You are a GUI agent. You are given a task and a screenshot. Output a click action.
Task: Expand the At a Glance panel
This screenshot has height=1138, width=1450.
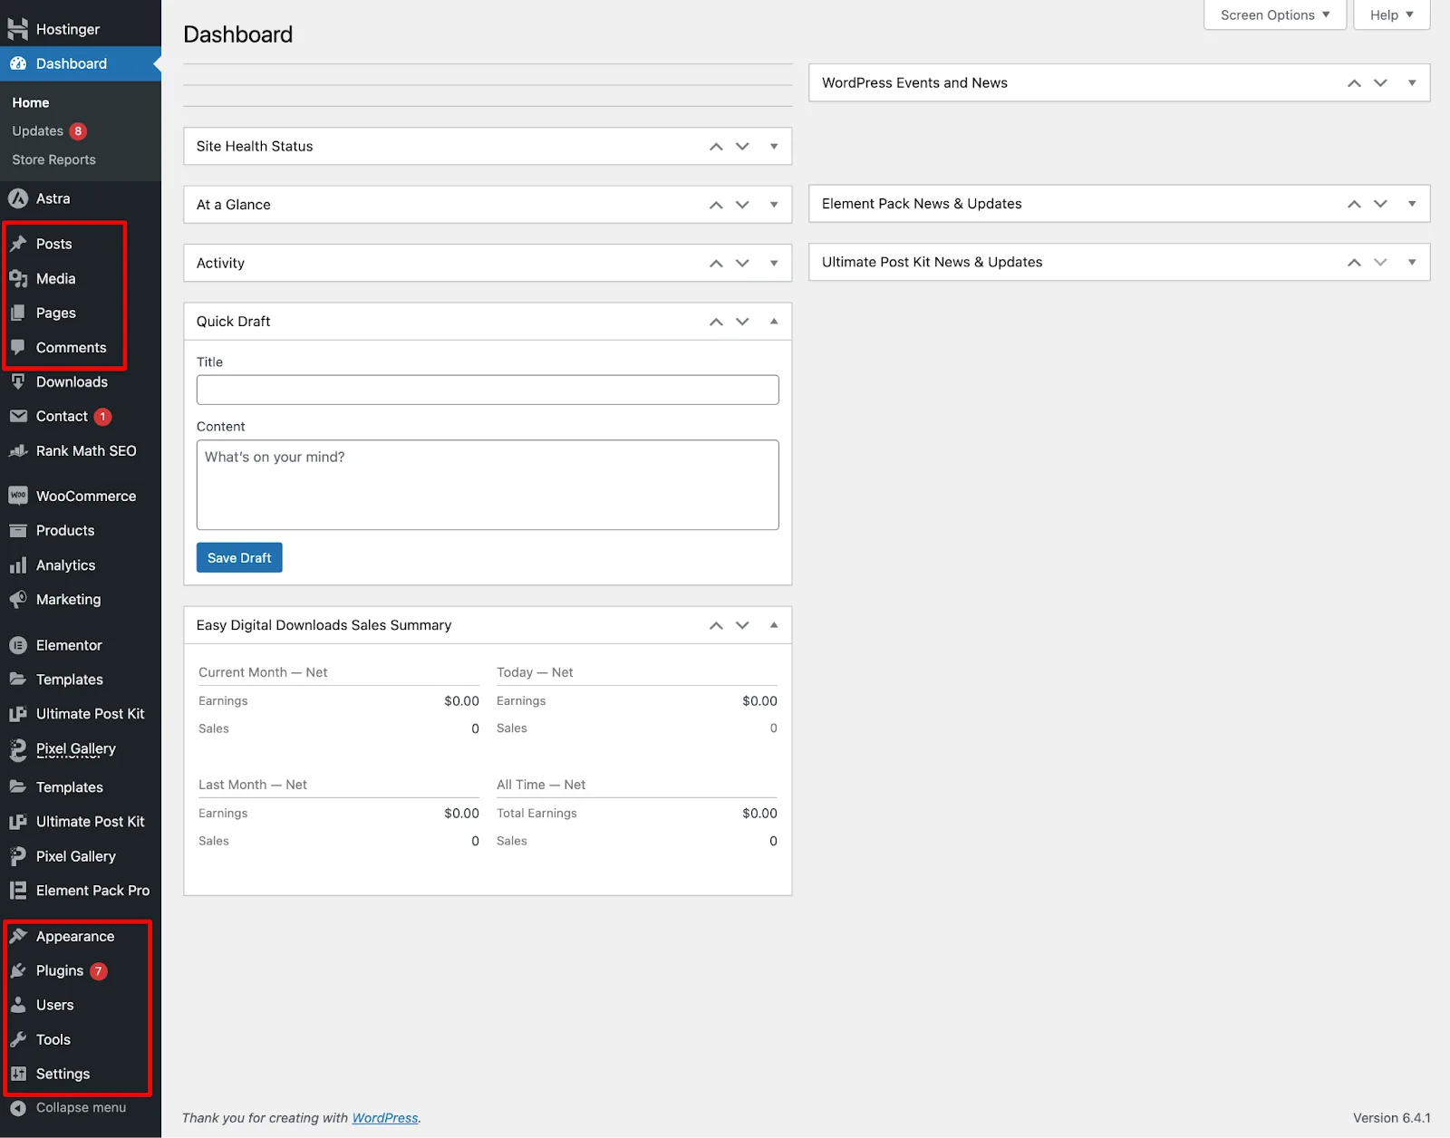tap(774, 205)
